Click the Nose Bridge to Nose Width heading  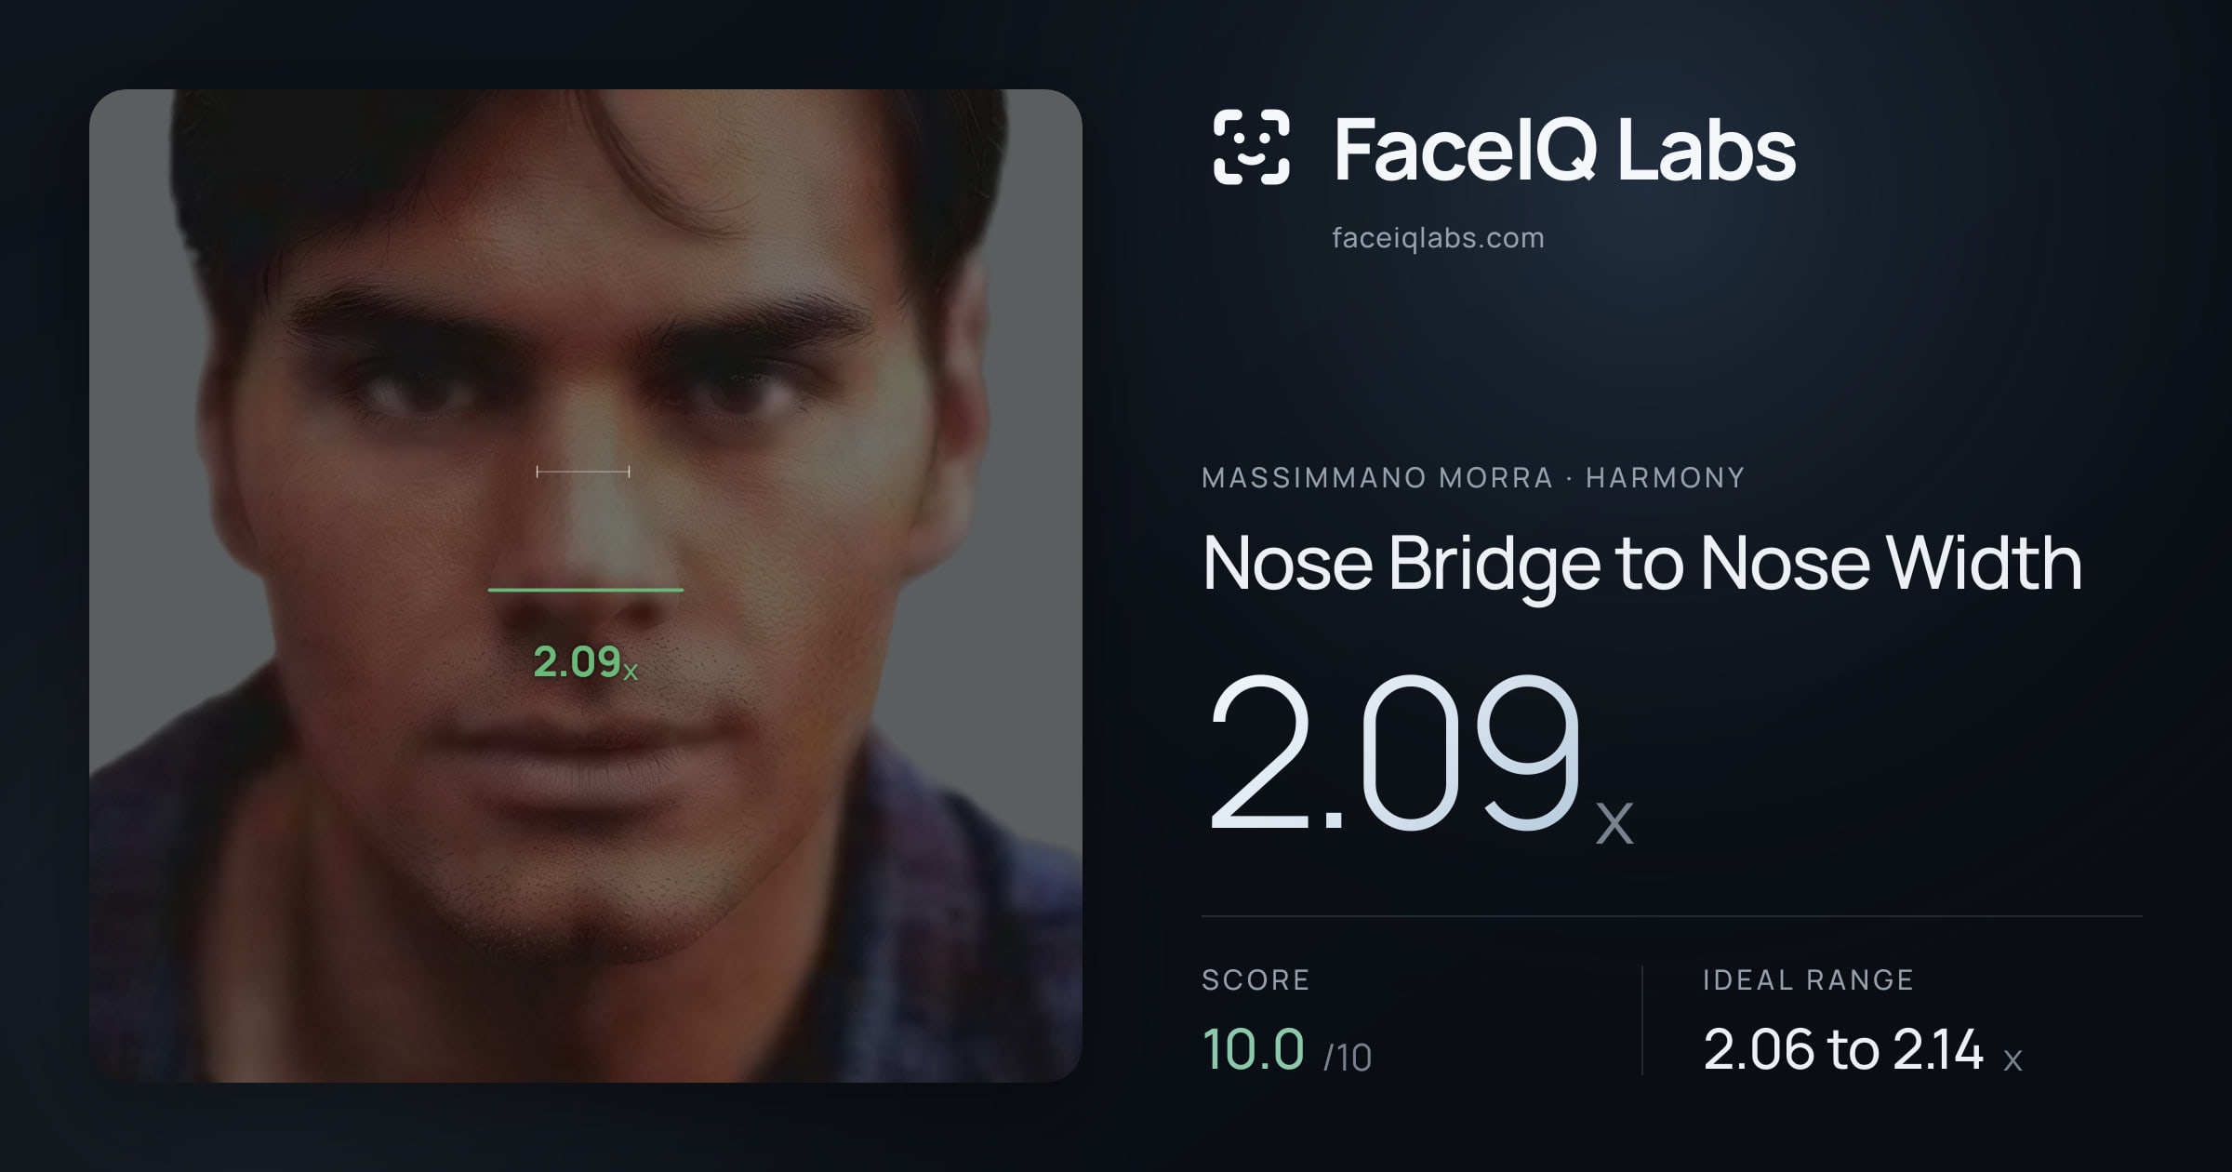click(1642, 564)
